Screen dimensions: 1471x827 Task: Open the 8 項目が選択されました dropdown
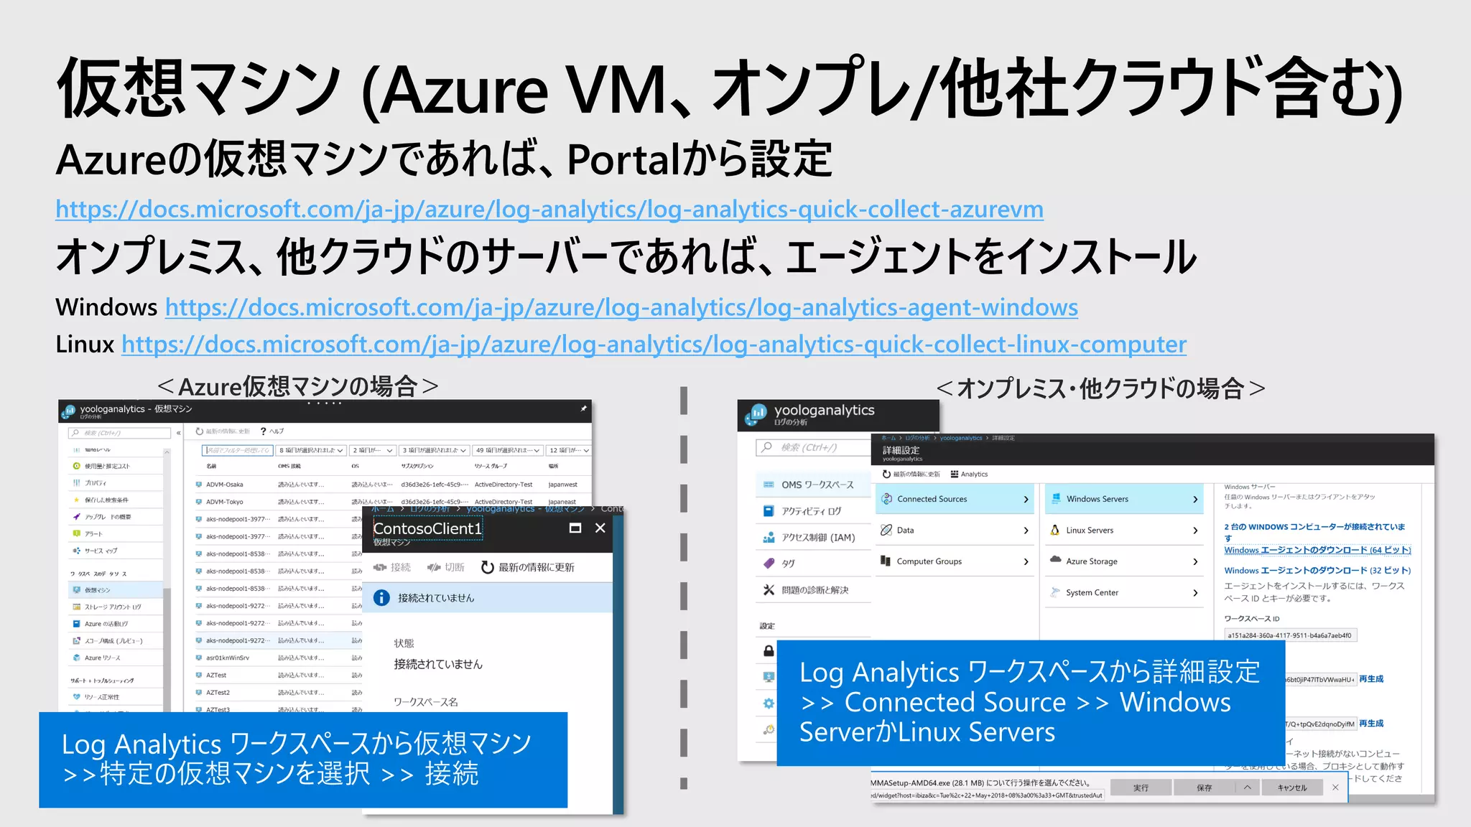point(311,450)
